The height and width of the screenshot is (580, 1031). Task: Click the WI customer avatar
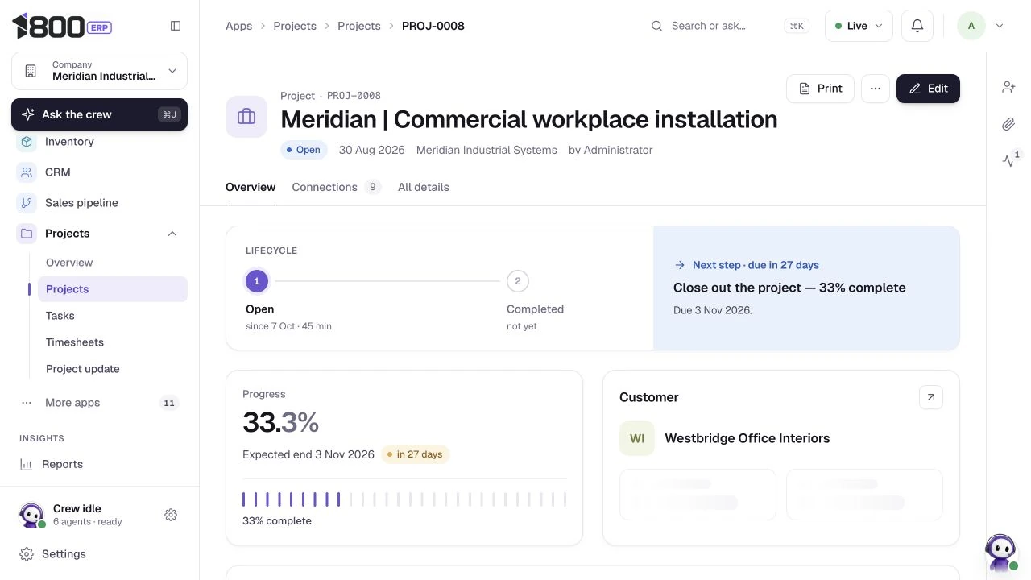637,438
